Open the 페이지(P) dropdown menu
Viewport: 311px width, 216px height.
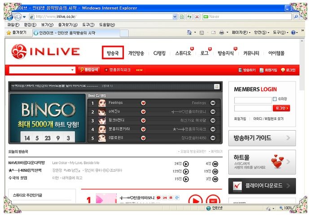[x=241, y=32]
